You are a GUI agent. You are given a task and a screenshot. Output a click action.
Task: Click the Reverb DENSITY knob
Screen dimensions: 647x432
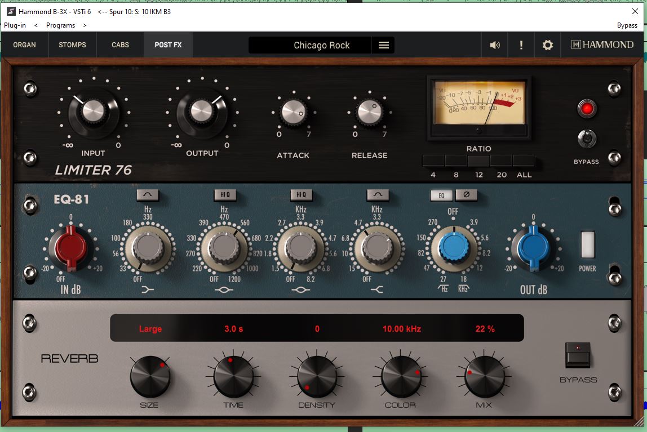click(x=317, y=376)
